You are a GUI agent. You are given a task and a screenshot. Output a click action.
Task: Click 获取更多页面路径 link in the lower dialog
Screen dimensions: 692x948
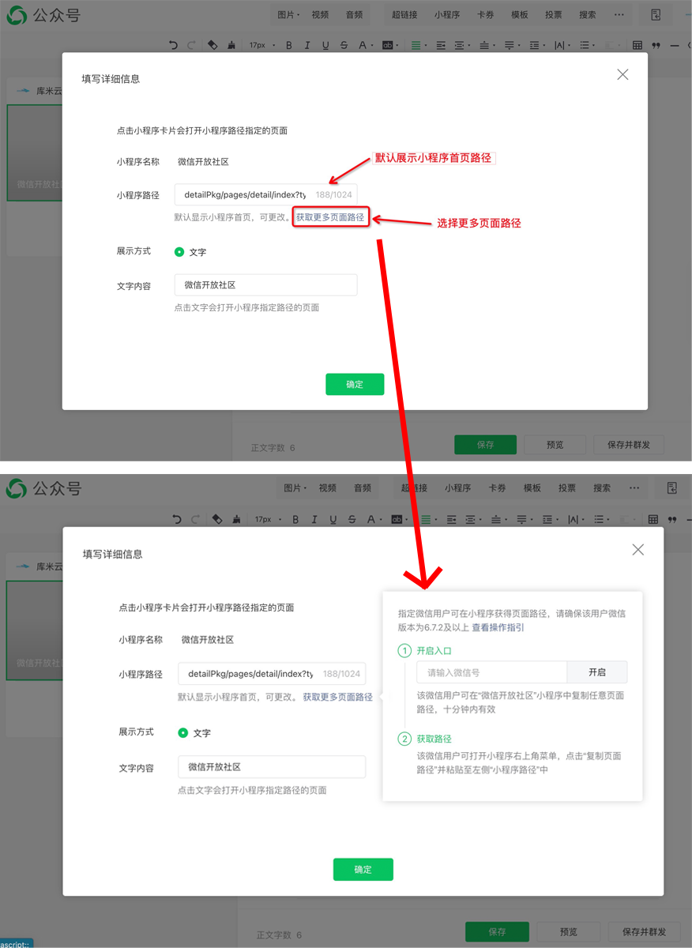pyautogui.click(x=338, y=698)
